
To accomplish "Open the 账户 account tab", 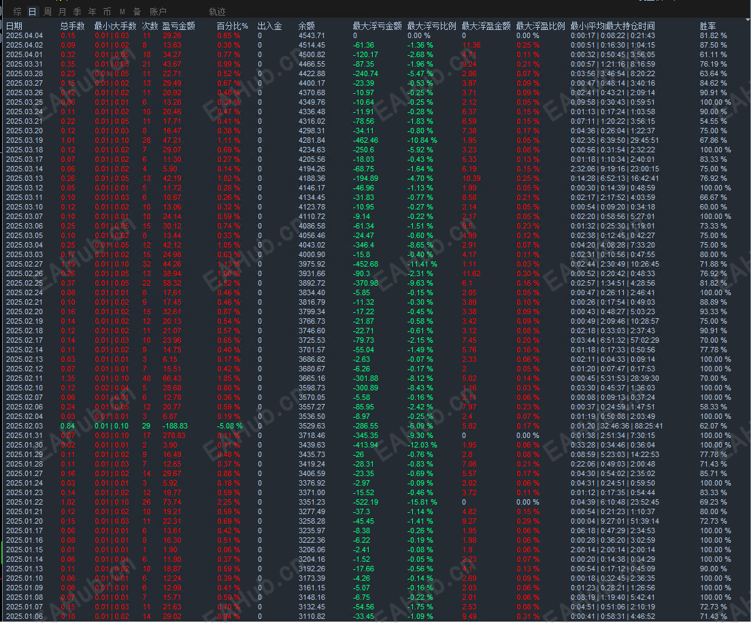I will coord(158,12).
